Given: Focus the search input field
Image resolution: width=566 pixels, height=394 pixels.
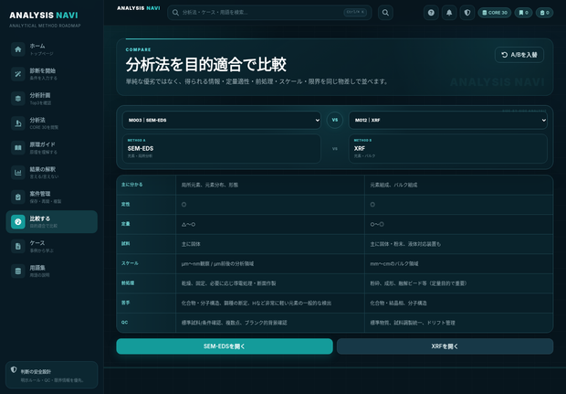Looking at the screenshot, I should click(x=269, y=13).
